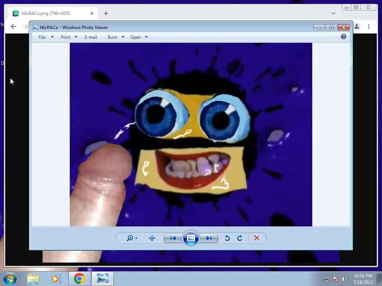
Task: Minimize the Chrome window
Action: (x=347, y=7)
